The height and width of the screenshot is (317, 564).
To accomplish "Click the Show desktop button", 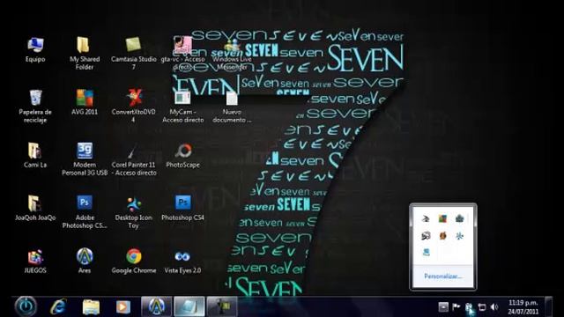I will [548, 306].
